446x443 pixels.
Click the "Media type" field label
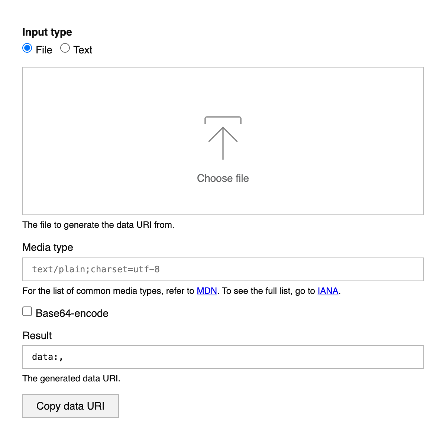point(48,247)
